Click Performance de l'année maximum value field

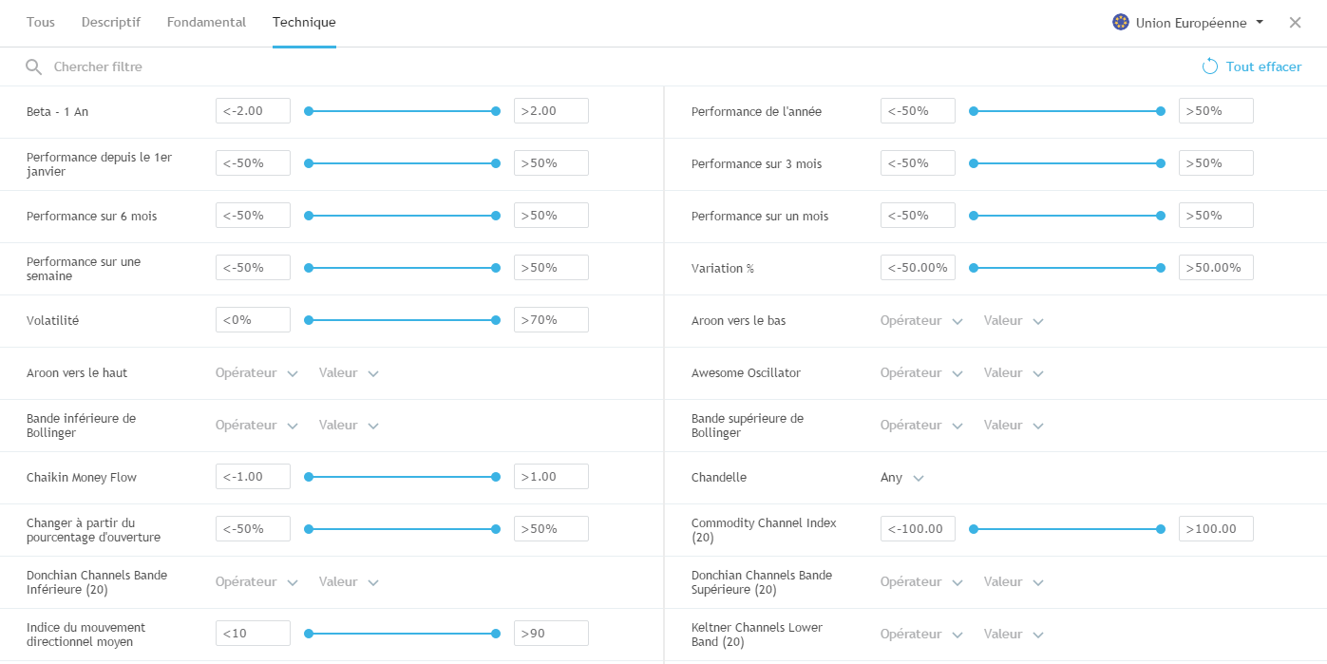(x=1216, y=111)
